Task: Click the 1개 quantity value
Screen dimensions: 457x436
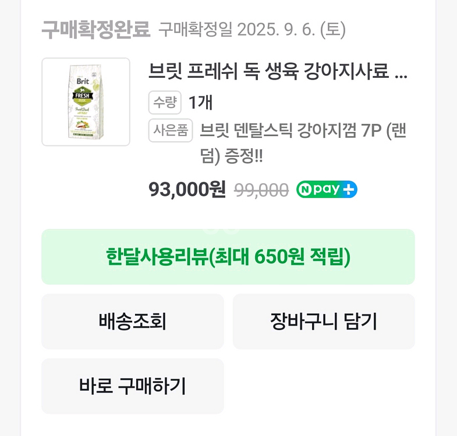Action: [200, 102]
